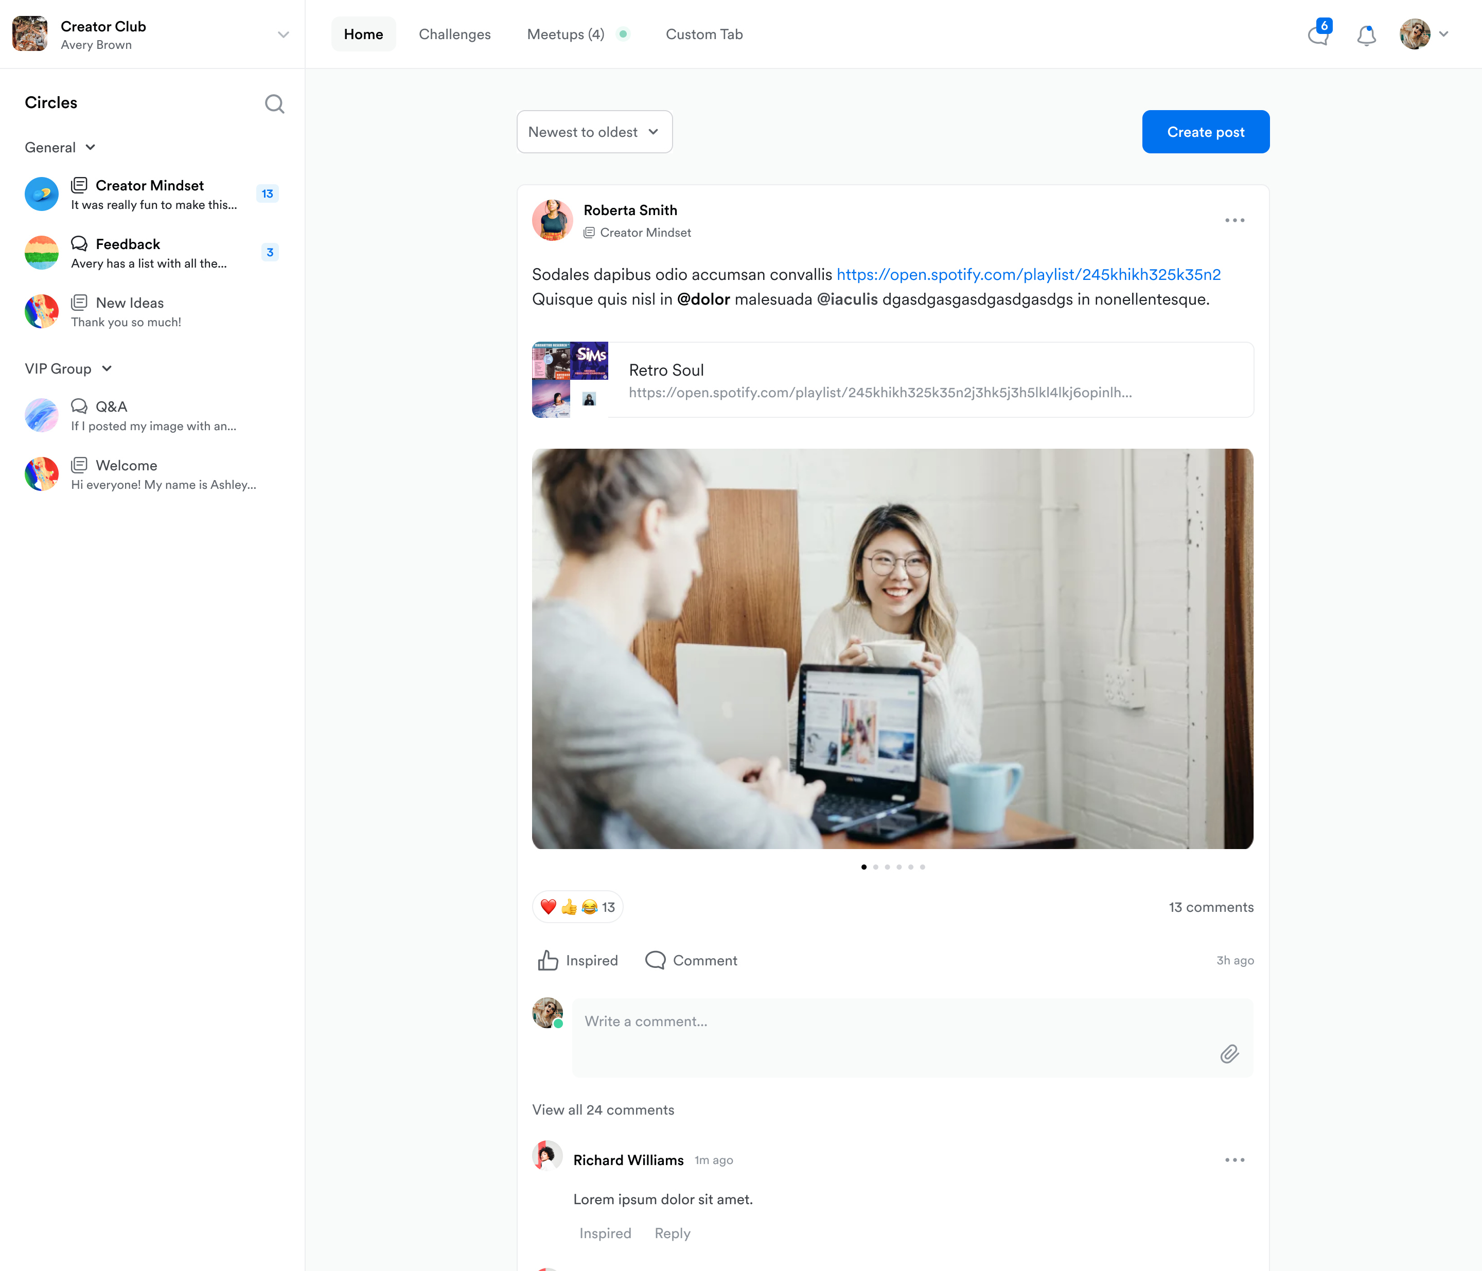Screen dimensions: 1482x1271
Task: Open the Circles search icon
Action: pos(275,104)
